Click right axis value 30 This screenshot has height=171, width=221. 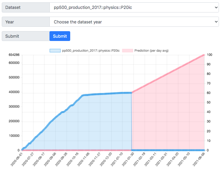[209, 121]
